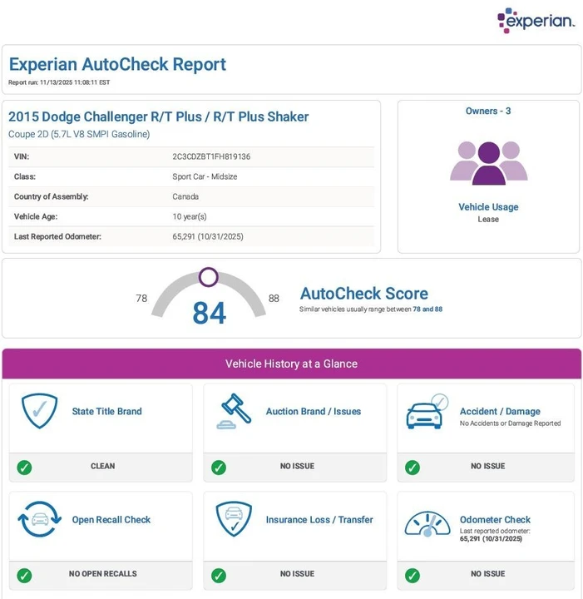
Task: Click the Experian logo
Action: pos(536,21)
